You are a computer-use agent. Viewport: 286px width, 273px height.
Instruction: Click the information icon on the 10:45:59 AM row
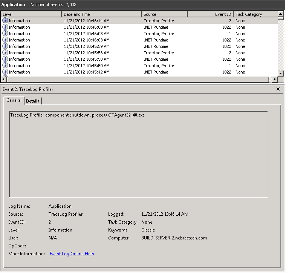5,46
